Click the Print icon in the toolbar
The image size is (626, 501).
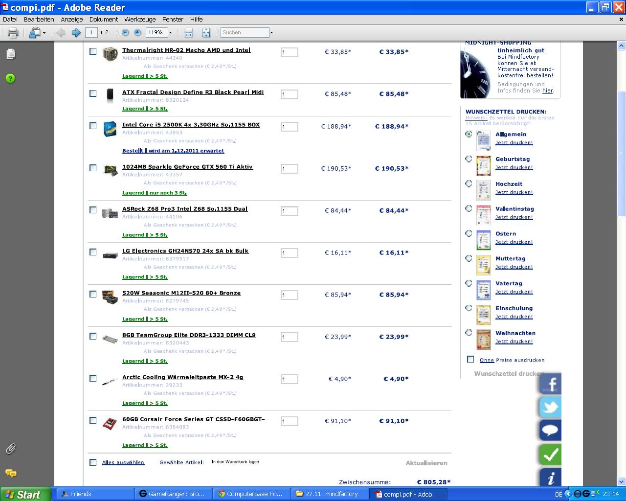coord(13,33)
